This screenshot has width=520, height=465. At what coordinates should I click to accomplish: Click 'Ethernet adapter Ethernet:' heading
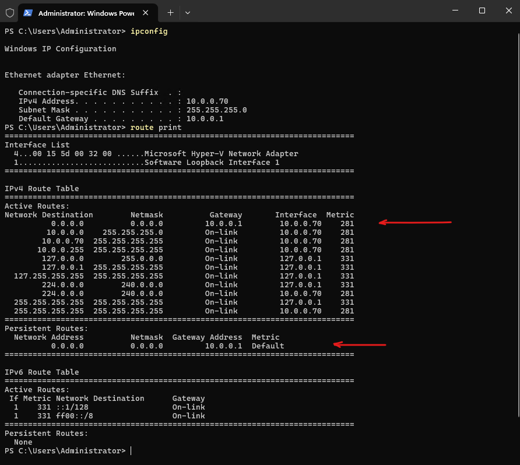click(65, 75)
